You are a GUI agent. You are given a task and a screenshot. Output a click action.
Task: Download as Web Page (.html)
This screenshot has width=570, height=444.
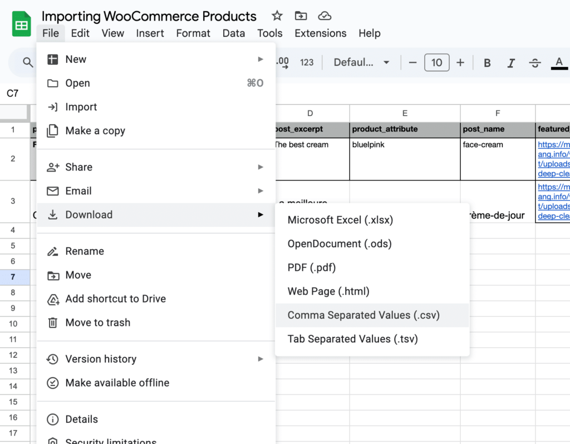tap(372, 291)
